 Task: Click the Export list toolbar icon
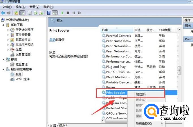pos(41,13)
